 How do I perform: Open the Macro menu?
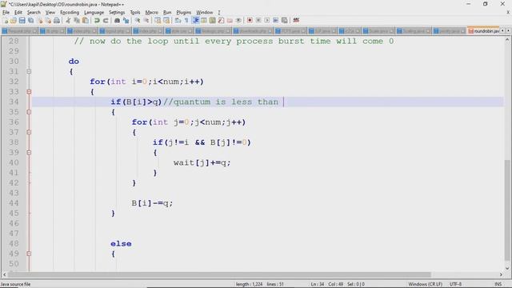(x=151, y=13)
